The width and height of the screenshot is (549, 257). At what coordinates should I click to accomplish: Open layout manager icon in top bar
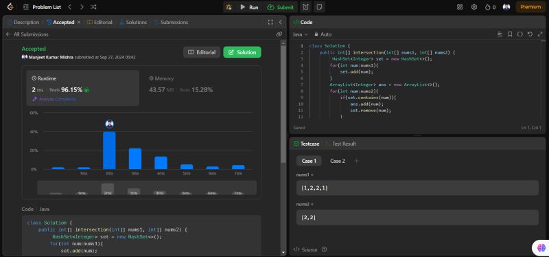(x=460, y=7)
